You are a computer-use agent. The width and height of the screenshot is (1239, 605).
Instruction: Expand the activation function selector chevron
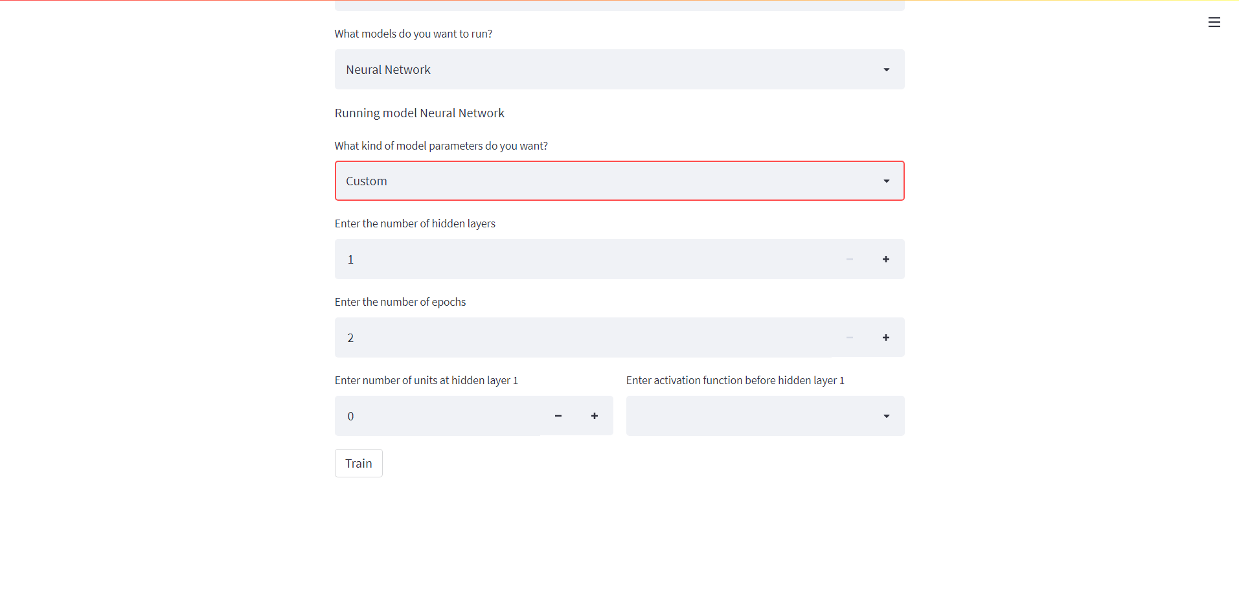click(886, 416)
